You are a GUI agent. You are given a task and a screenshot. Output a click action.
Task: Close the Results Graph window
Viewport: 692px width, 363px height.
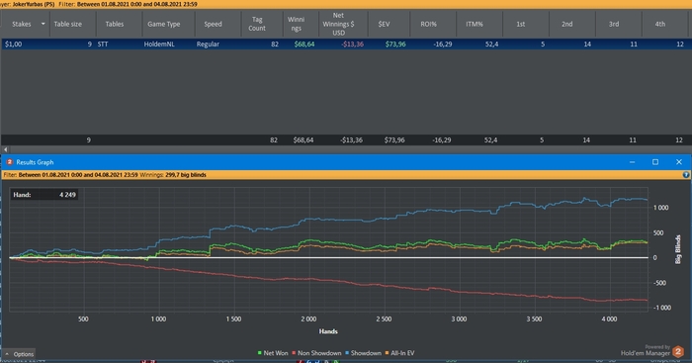pos(679,162)
